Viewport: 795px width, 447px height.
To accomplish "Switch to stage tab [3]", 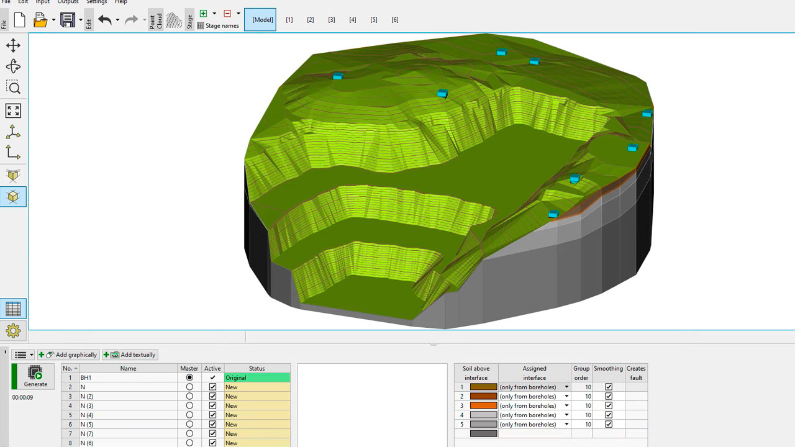I will click(332, 20).
